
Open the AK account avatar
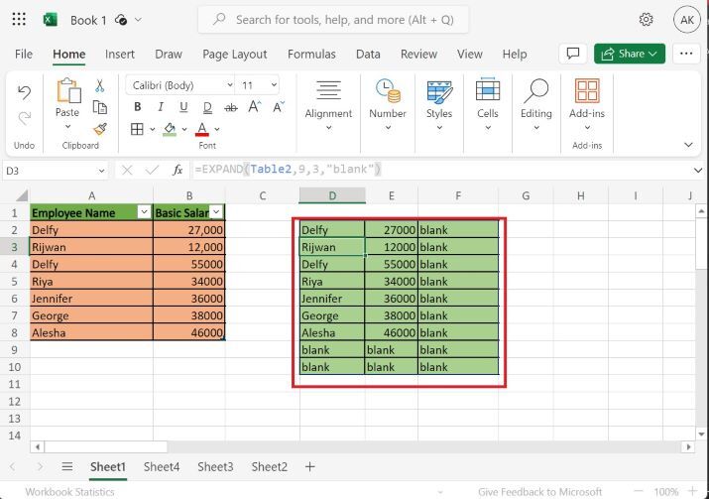(687, 20)
